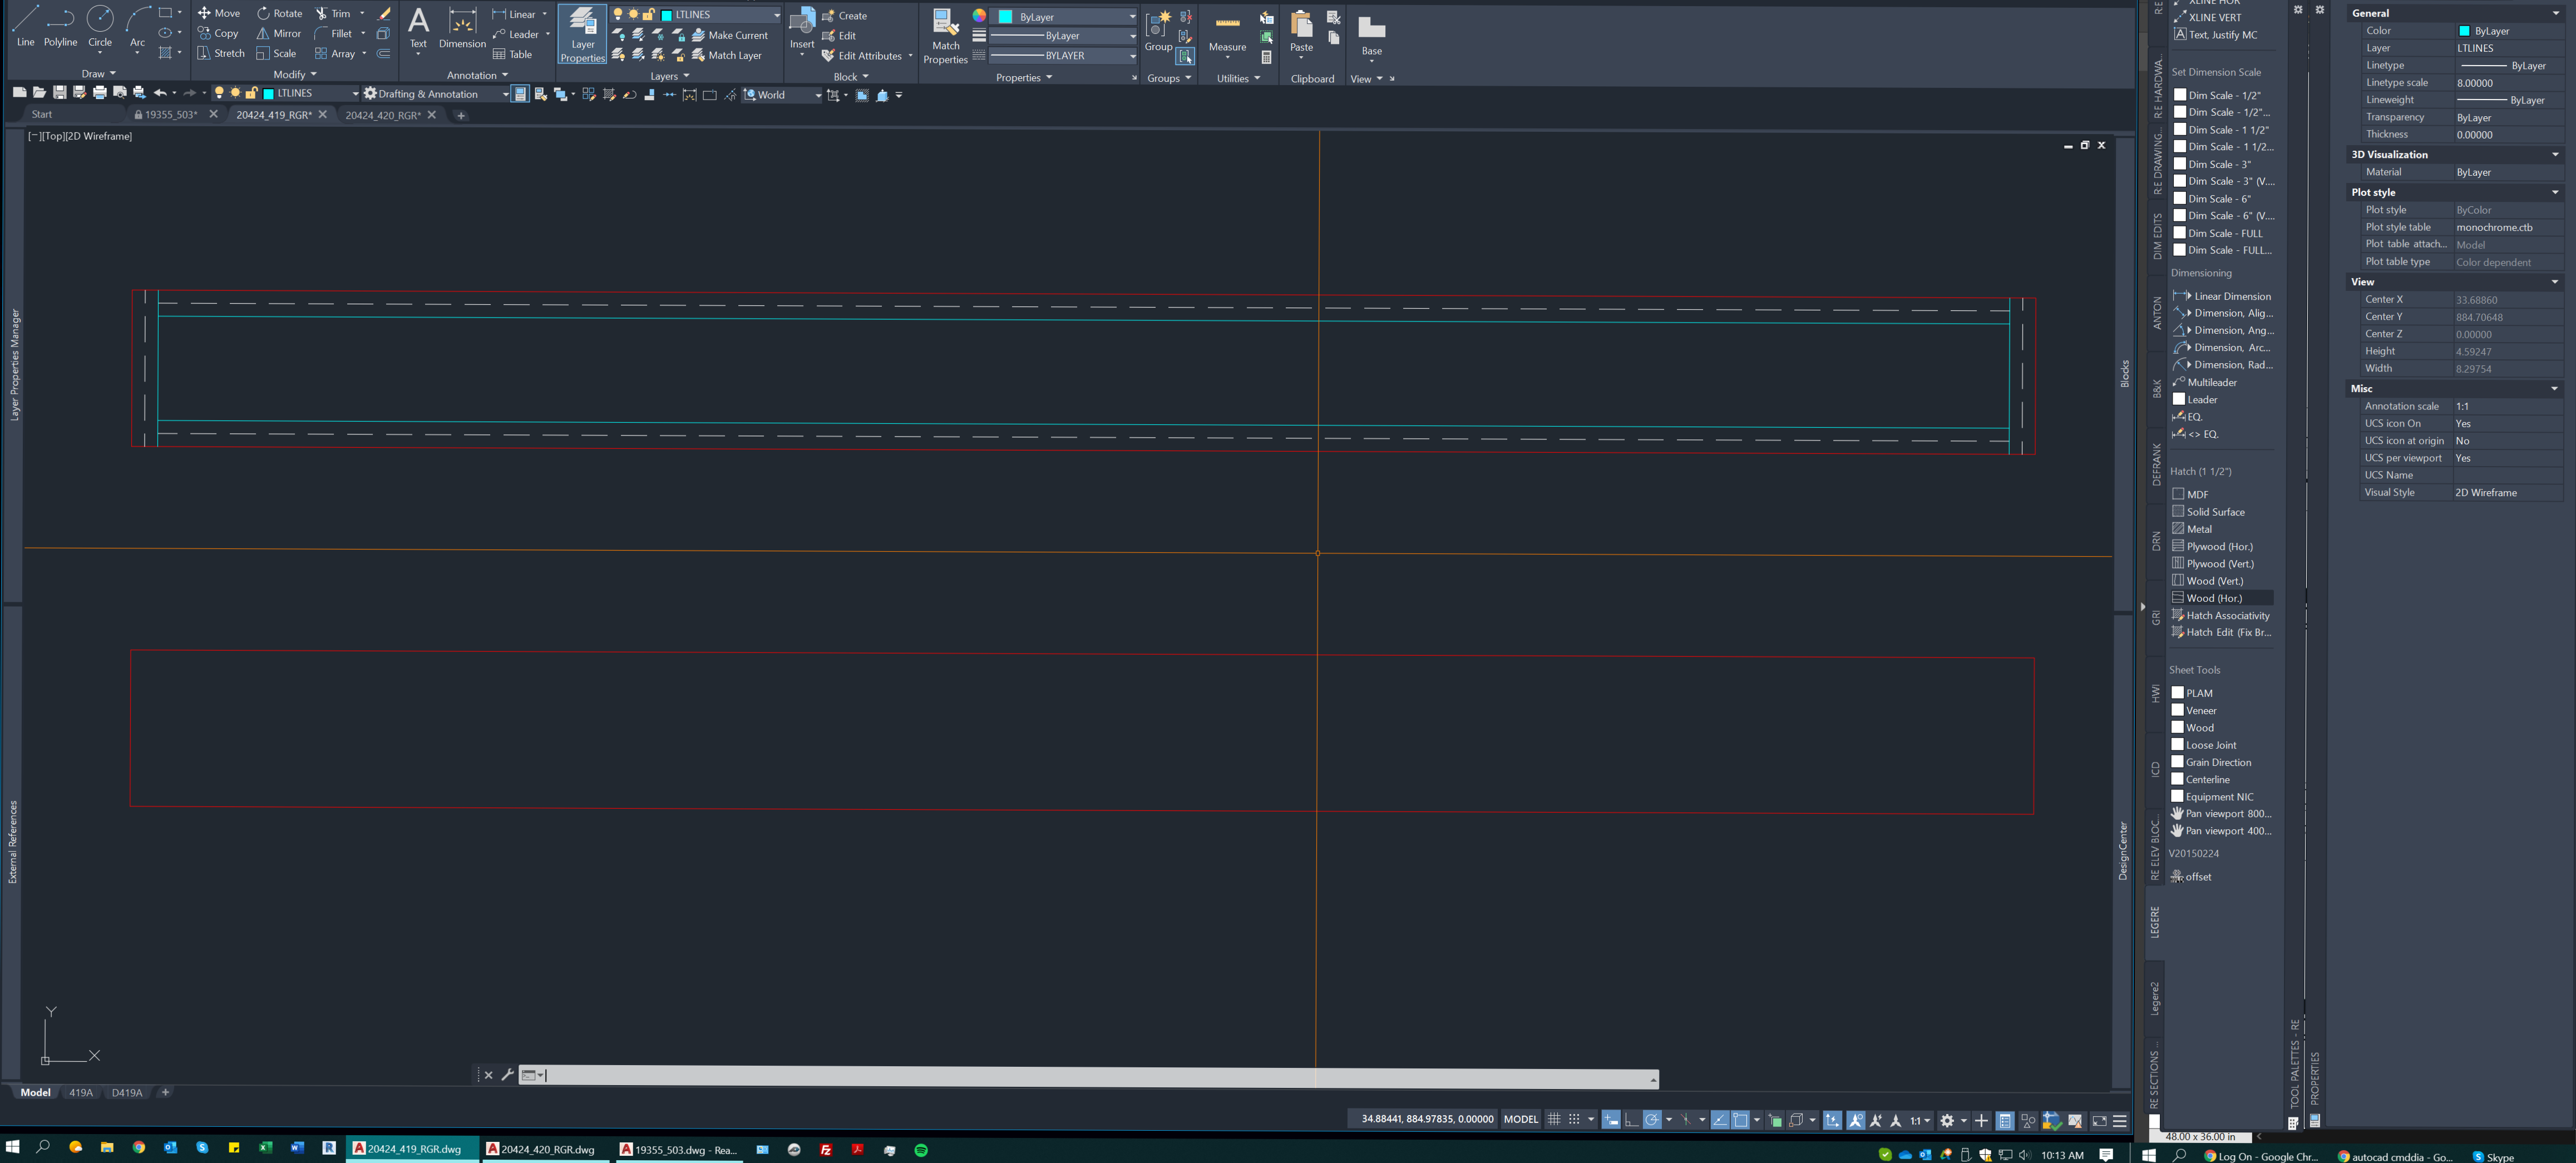Image resolution: width=2576 pixels, height=1163 pixels.
Task: Start the Dimension tool
Action: click(x=462, y=28)
